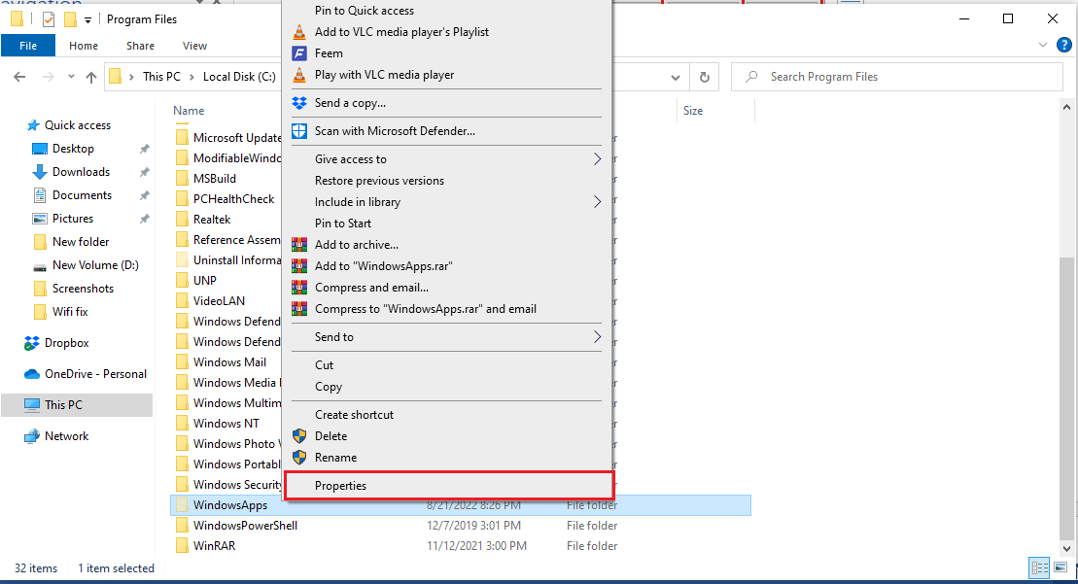This screenshot has width=1078, height=584.
Task: Click the admin shield icon beside Delete
Action: click(x=299, y=436)
